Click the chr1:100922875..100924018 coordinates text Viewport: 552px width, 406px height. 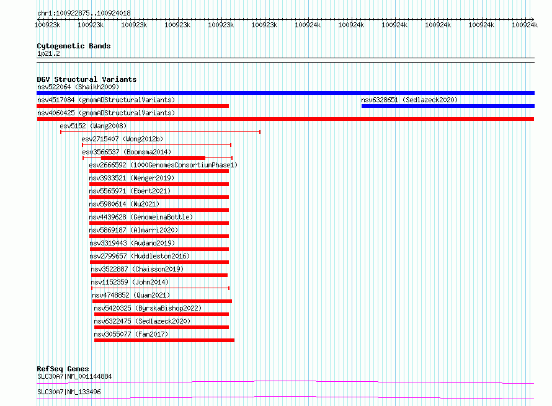(84, 13)
